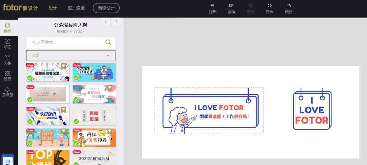Undo with the 撤销 icon
This screenshot has width=367, height=165.
click(231, 8)
